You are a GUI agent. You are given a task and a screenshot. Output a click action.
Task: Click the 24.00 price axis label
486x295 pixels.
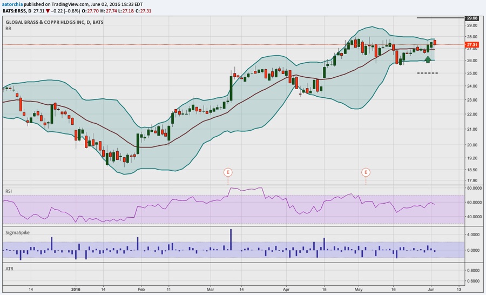click(472, 86)
